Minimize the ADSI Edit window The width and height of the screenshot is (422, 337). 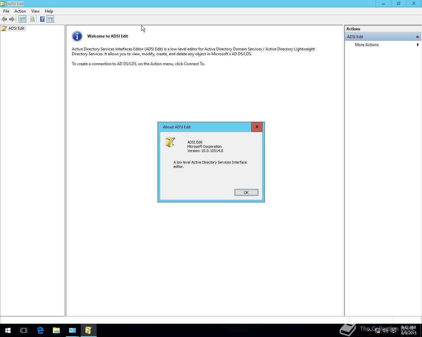click(x=383, y=4)
